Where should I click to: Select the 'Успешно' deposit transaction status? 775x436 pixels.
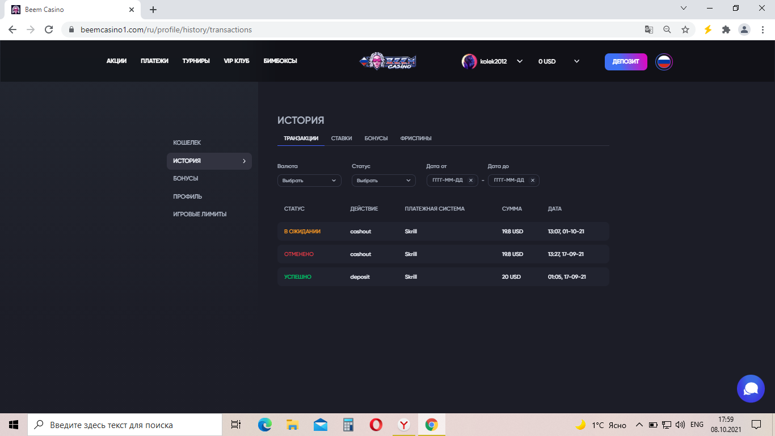298,277
